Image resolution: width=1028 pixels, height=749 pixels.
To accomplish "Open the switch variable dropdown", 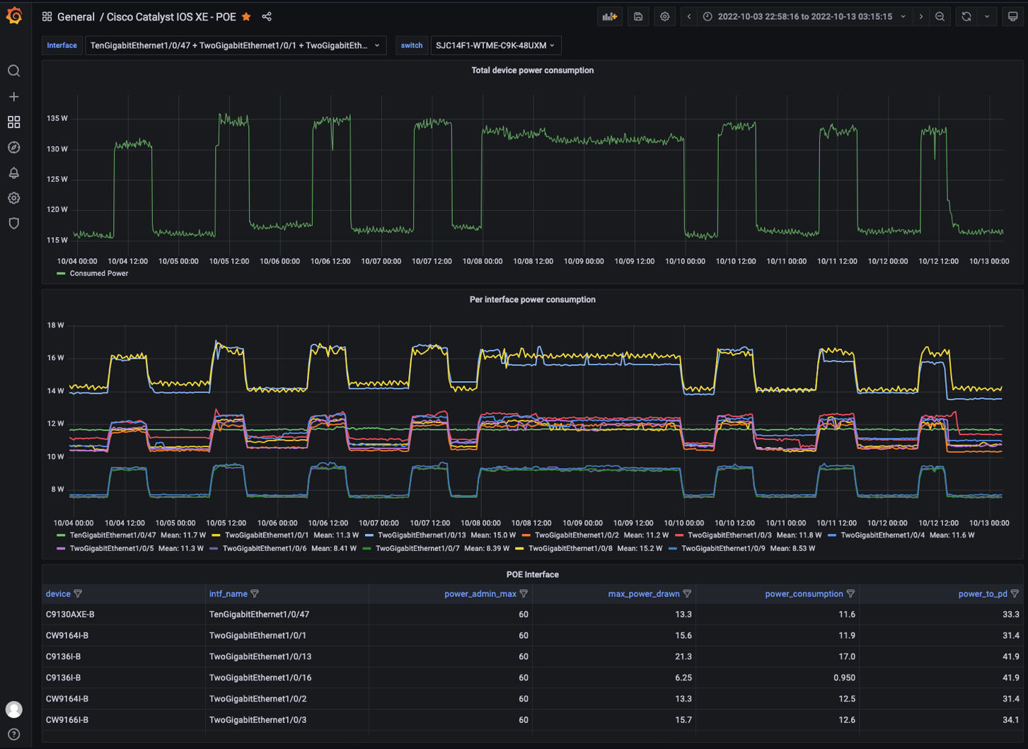I will (495, 45).
